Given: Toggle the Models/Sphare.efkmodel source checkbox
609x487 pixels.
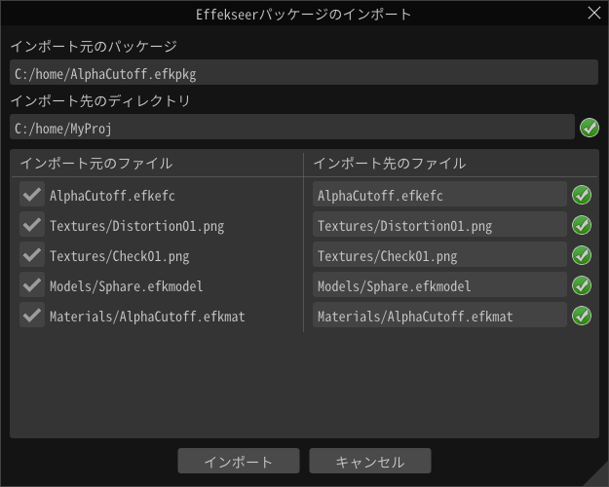Looking at the screenshot, I should click(32, 285).
